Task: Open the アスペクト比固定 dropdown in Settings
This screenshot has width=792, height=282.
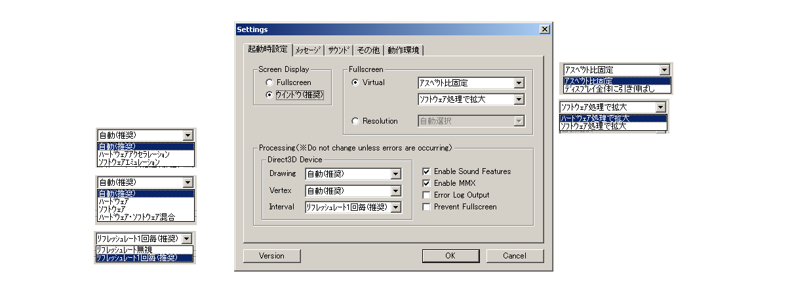Action: click(x=519, y=83)
